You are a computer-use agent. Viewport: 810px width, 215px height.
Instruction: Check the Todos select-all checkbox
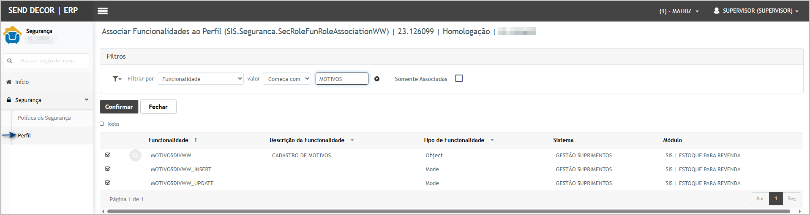click(102, 124)
